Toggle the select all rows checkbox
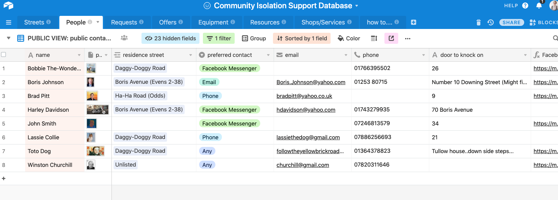The image size is (558, 200). (4, 54)
